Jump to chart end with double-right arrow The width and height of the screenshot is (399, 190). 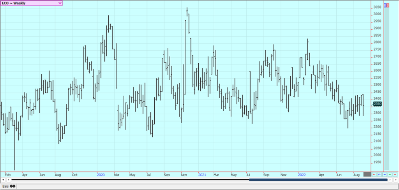(x=396, y=180)
